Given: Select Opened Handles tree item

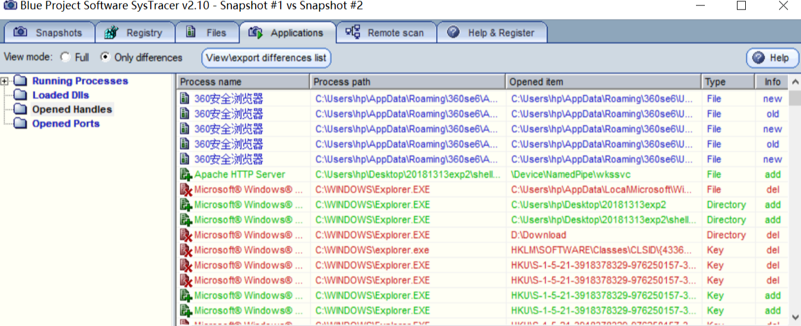Looking at the screenshot, I should coord(72,109).
